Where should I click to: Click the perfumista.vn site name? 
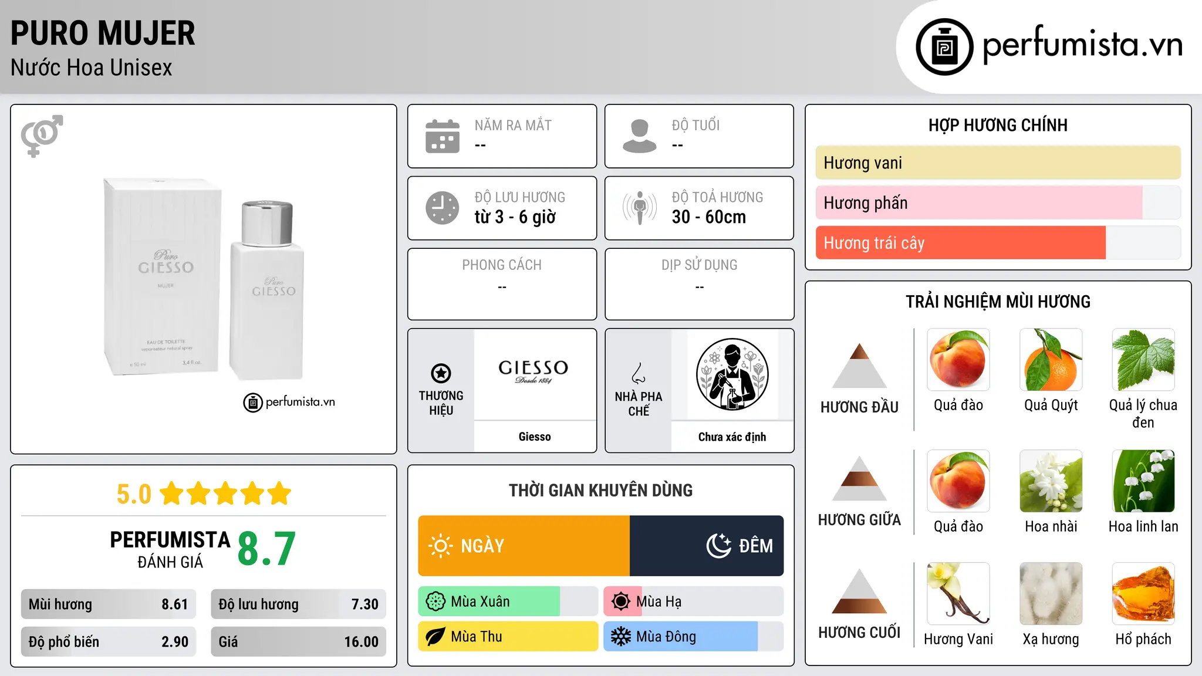coord(1083,45)
